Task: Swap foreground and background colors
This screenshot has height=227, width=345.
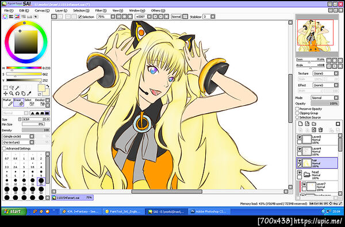Action: 47,86
